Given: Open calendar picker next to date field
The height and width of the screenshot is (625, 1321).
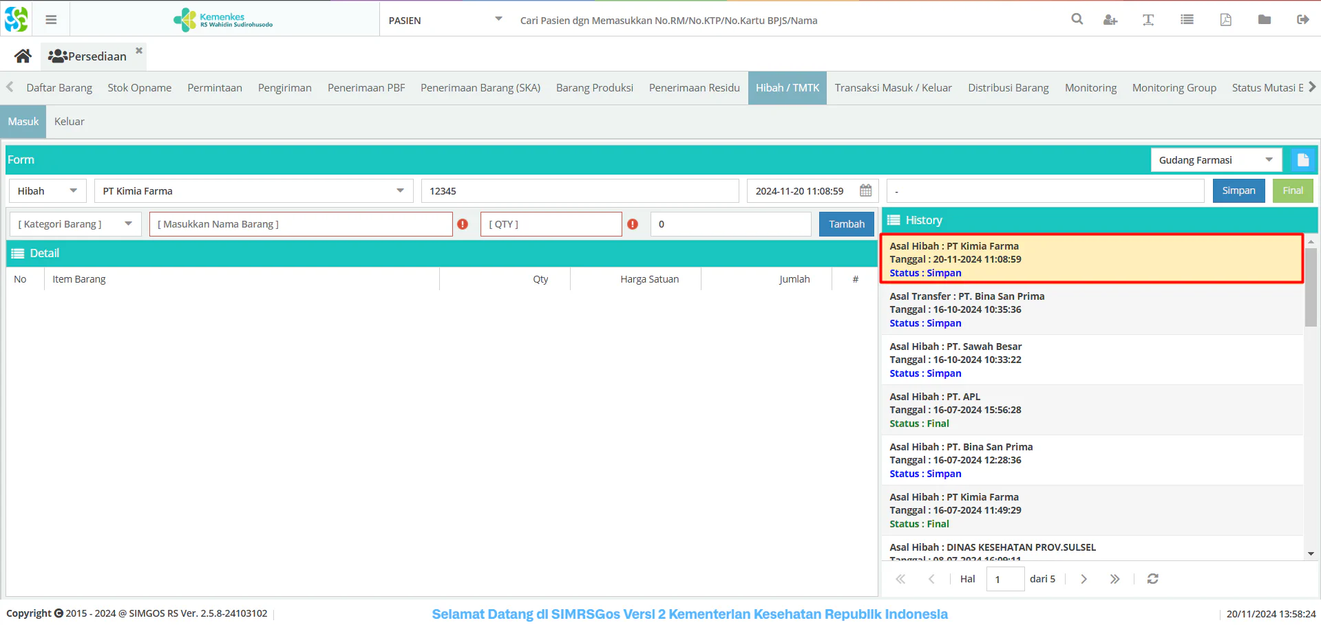Looking at the screenshot, I should [865, 191].
